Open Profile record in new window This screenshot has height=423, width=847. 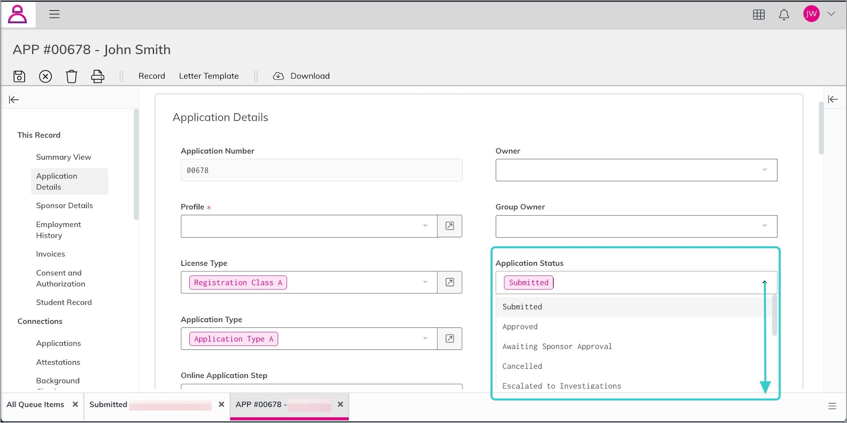[450, 226]
